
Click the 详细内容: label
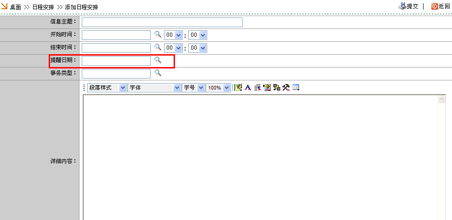(x=63, y=161)
